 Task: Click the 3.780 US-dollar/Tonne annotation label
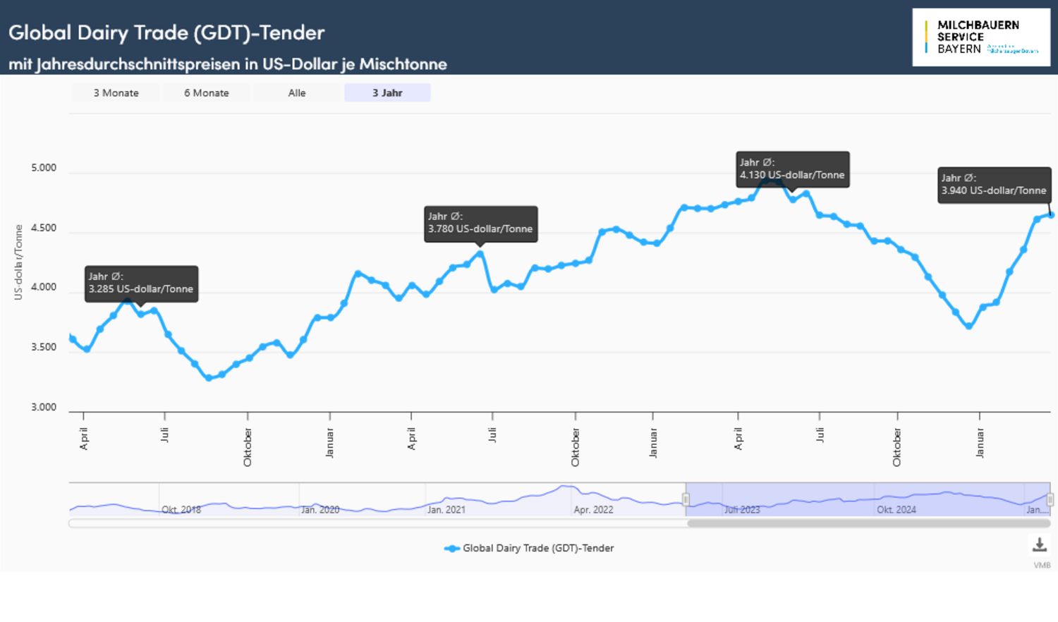[x=480, y=223]
